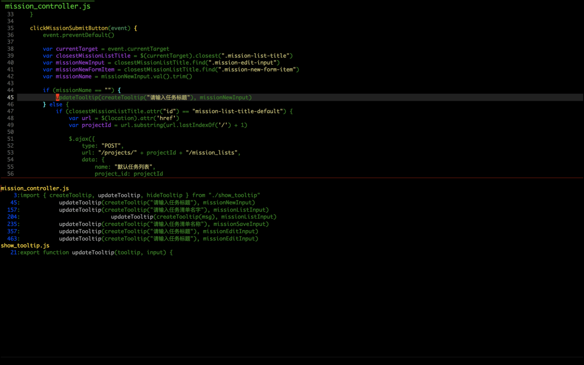584x365 pixels.
Task: Click gutter line number 51
Action: pos(10,139)
